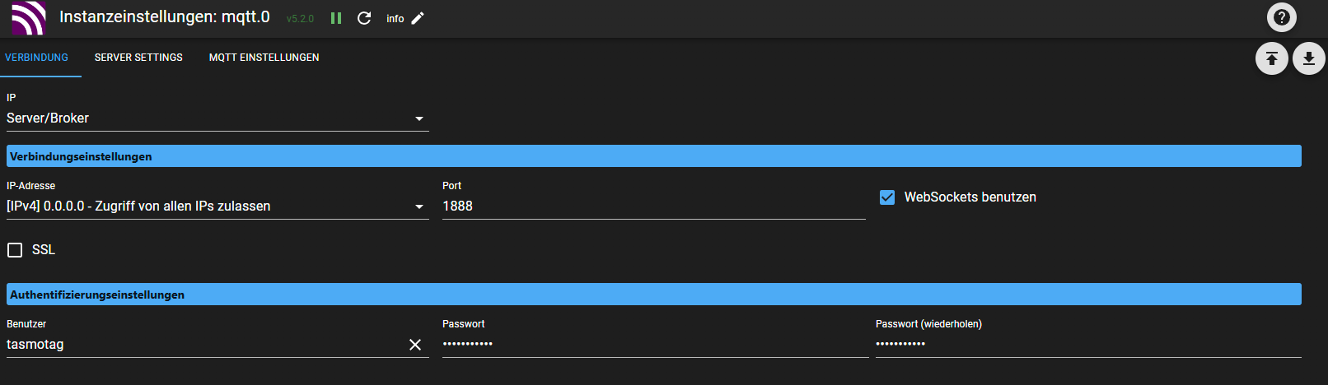The image size is (1328, 385).
Task: Pause the mqtt.0 instance
Action: (x=336, y=18)
